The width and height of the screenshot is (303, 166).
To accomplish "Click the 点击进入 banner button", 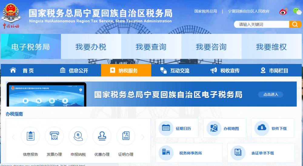I will [271, 94].
